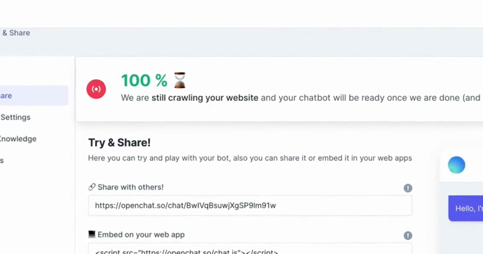
Task: Click the openchat.so share URL field
Action: point(250,205)
